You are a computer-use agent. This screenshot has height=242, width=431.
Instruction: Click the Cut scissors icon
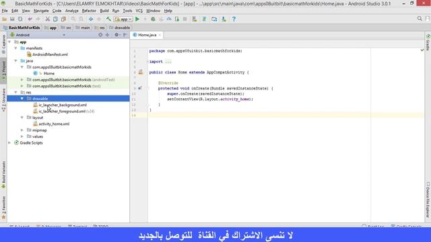click(48, 19)
